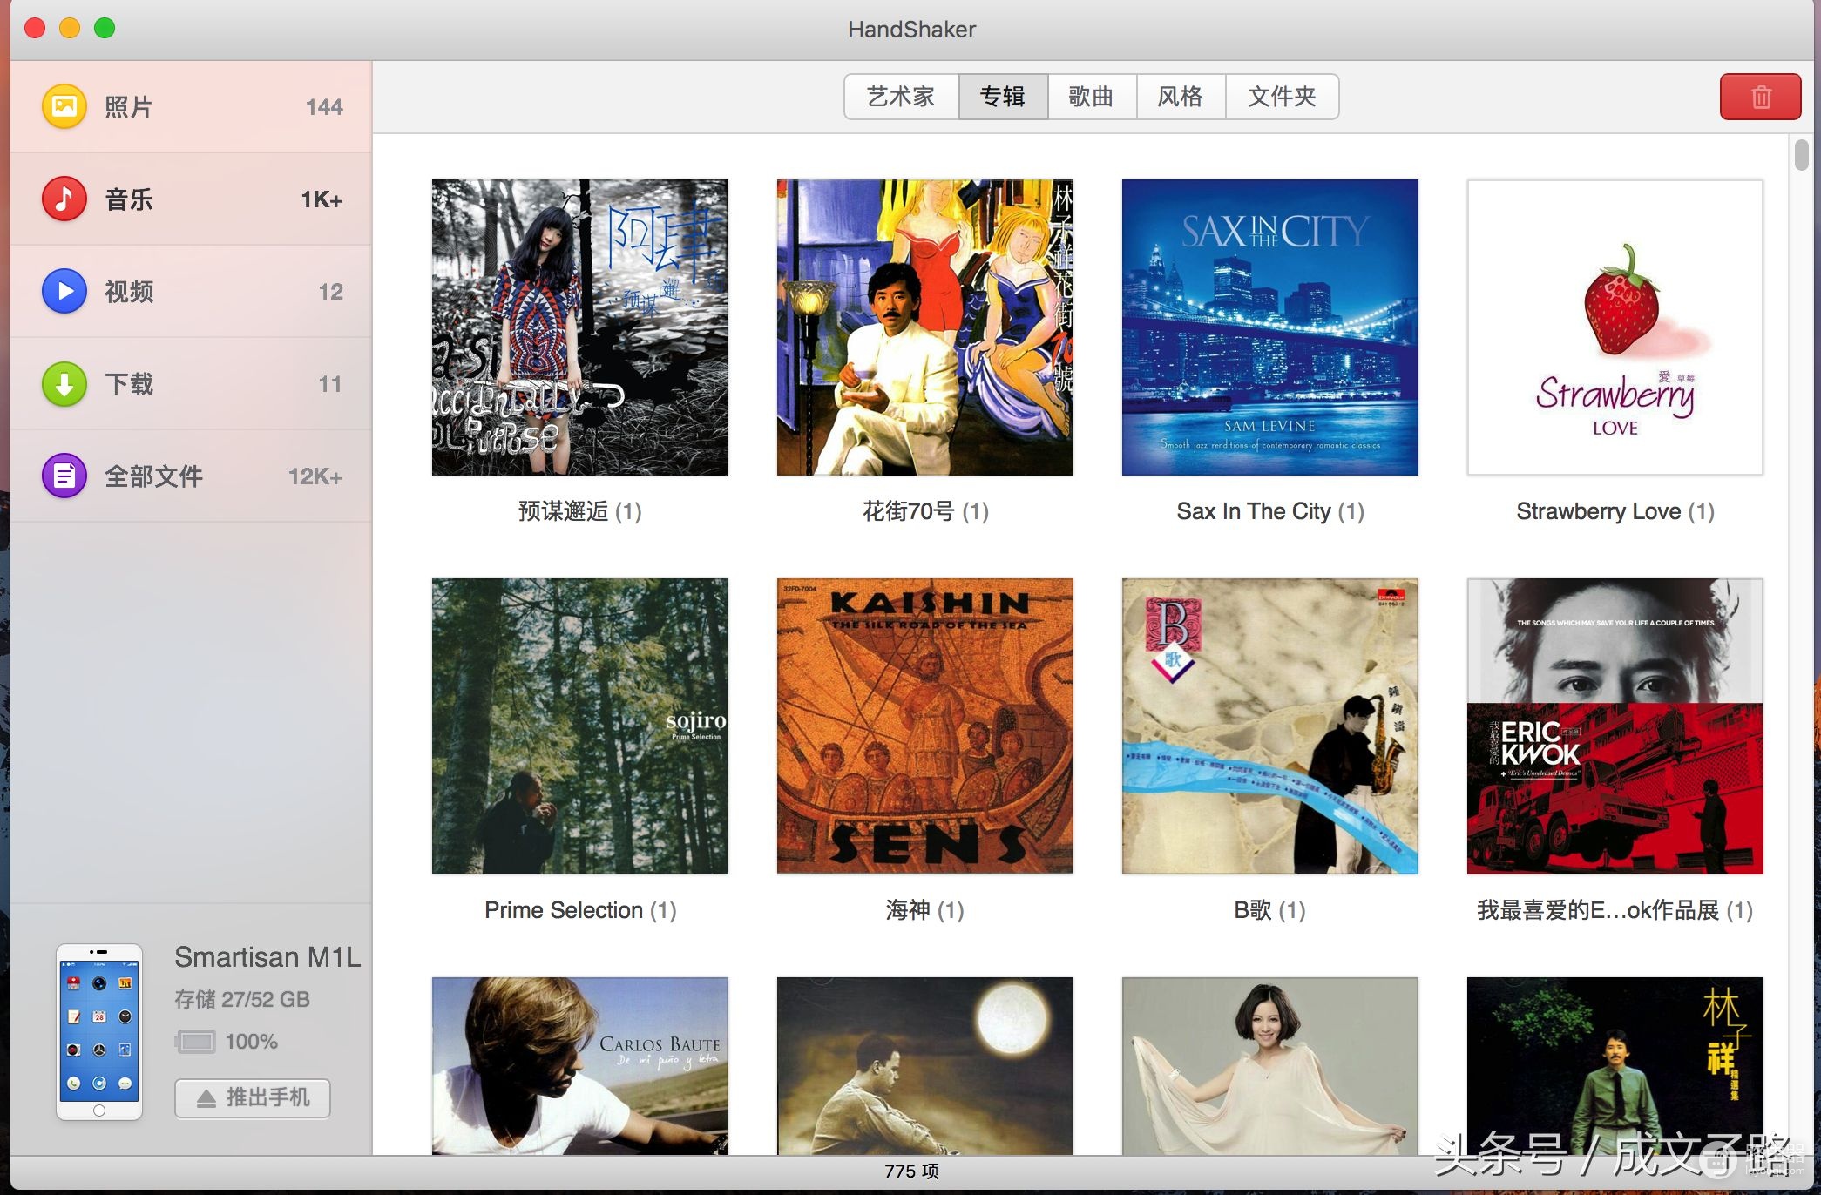This screenshot has width=1821, height=1195.
Task: Switch to the 歌曲 (Songs) tab
Action: pos(1092,97)
